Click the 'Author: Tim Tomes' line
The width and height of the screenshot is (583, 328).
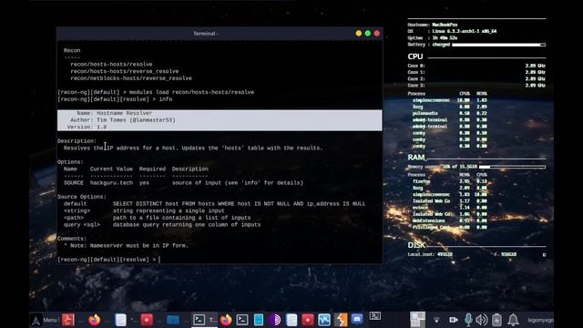tap(123, 120)
